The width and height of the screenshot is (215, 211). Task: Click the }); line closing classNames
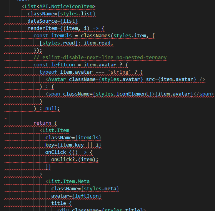point(38,50)
